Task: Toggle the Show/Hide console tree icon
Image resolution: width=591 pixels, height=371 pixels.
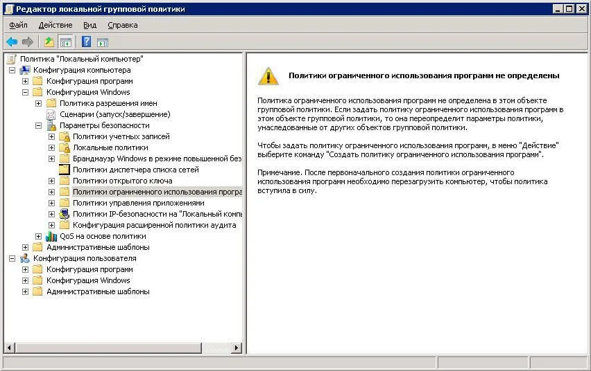Action: (x=66, y=42)
